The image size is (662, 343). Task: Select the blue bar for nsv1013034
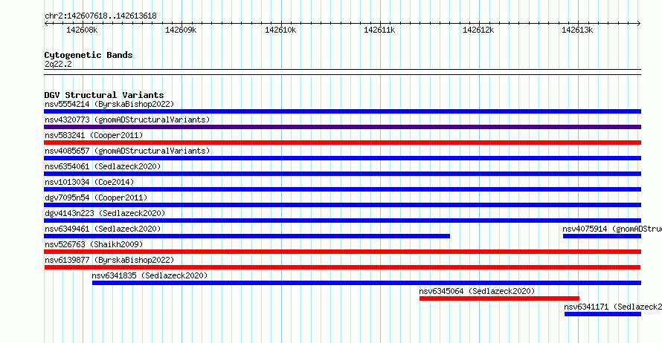(342, 189)
